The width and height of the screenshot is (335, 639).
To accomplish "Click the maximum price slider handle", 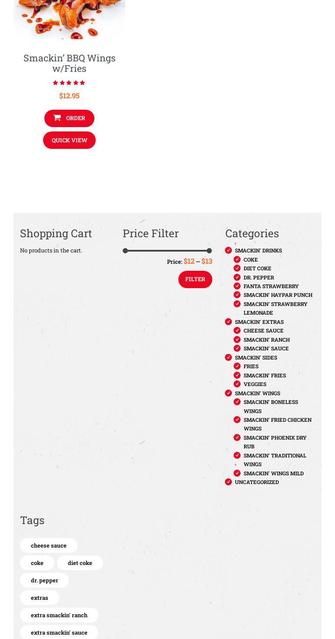I will pyautogui.click(x=209, y=251).
